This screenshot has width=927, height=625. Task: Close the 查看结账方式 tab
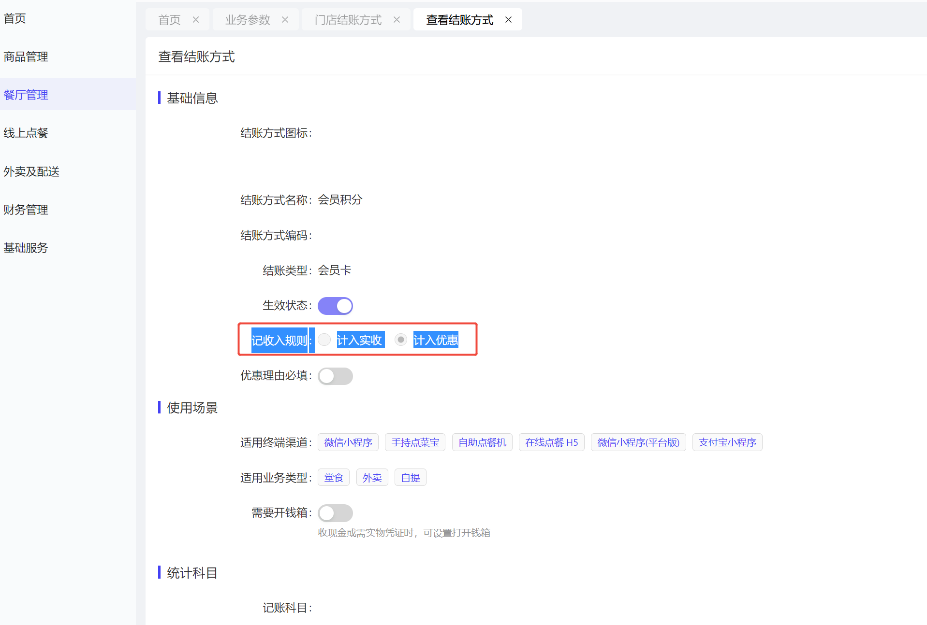[508, 20]
